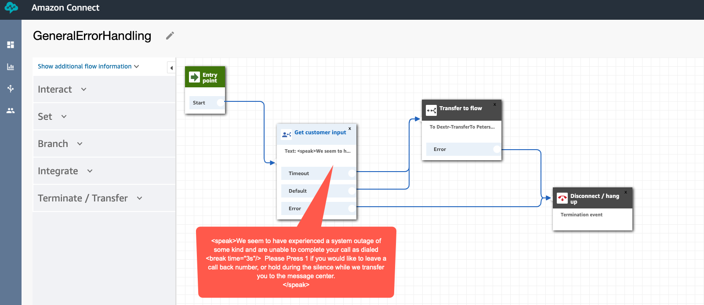Click the Amazon Connect cloud logo
Screen dimensions: 704x305
(11, 8)
